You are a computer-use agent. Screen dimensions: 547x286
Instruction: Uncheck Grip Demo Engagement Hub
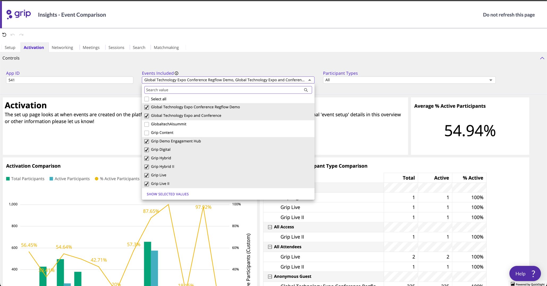[x=147, y=141]
